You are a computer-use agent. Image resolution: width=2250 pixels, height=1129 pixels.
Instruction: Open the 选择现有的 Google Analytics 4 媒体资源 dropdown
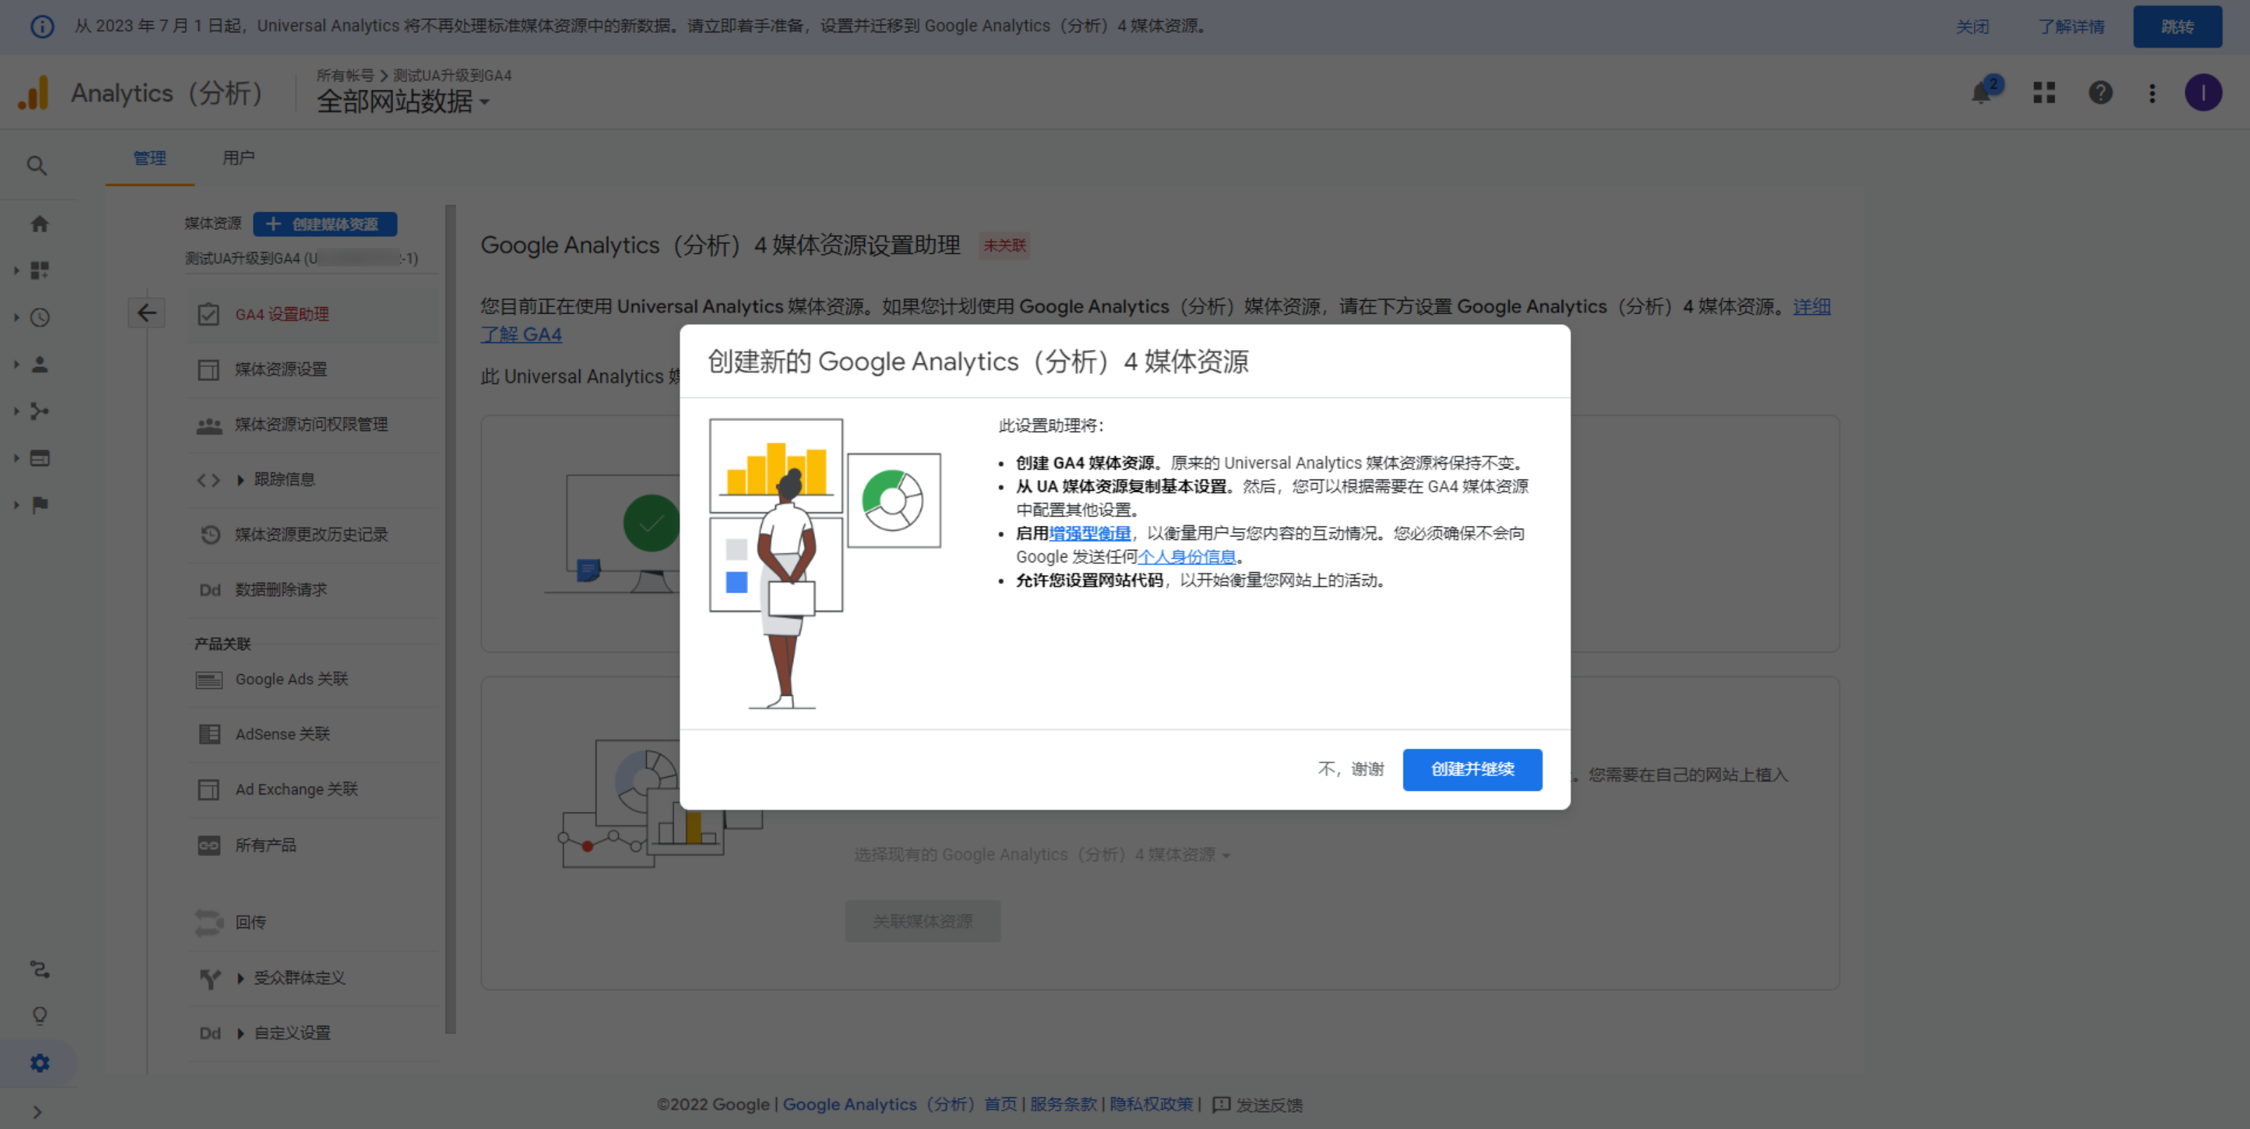pos(1042,855)
